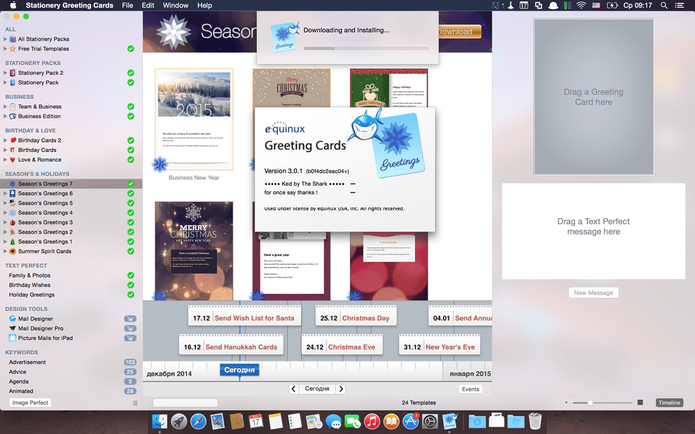
Task: Open the Picture Mails for iPad cart badge
Action: pyautogui.click(x=130, y=338)
